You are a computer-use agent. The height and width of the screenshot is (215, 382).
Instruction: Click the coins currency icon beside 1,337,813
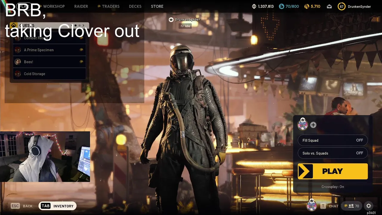(254, 6)
